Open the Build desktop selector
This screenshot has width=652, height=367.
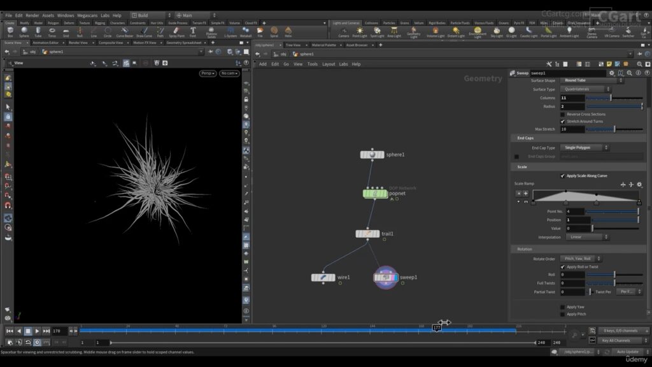click(151, 15)
